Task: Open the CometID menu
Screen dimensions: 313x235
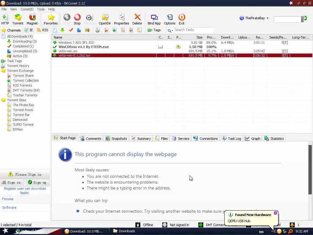Action: [x=27, y=9]
